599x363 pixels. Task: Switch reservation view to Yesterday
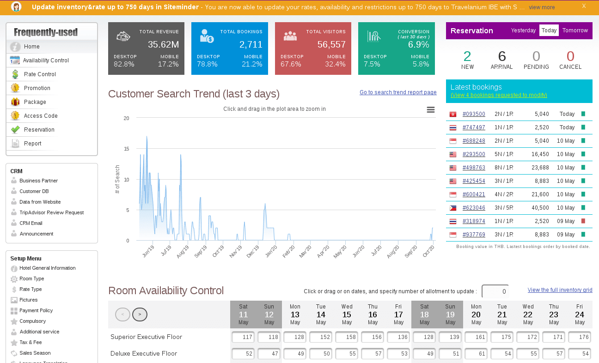coord(523,30)
